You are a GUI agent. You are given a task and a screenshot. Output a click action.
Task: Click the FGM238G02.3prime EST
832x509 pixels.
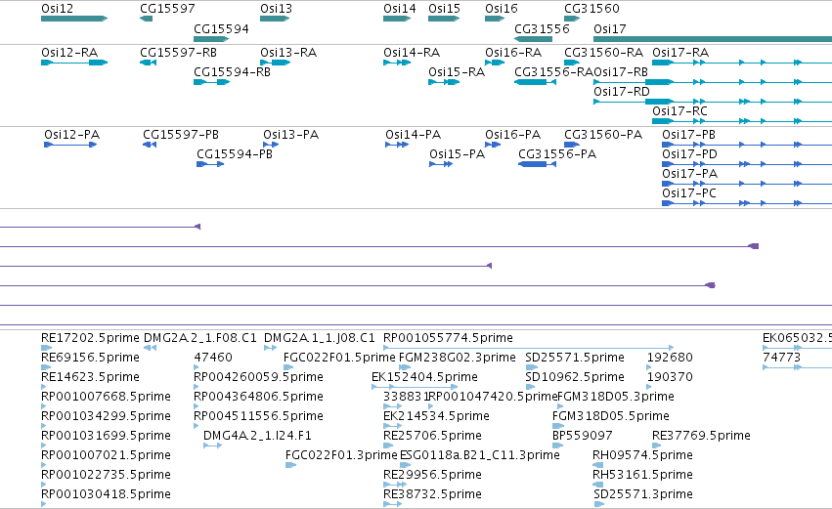[x=405, y=367]
